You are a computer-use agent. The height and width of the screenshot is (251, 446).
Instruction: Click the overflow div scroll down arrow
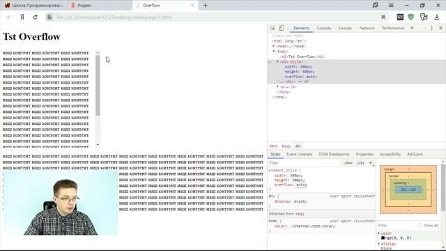98,144
